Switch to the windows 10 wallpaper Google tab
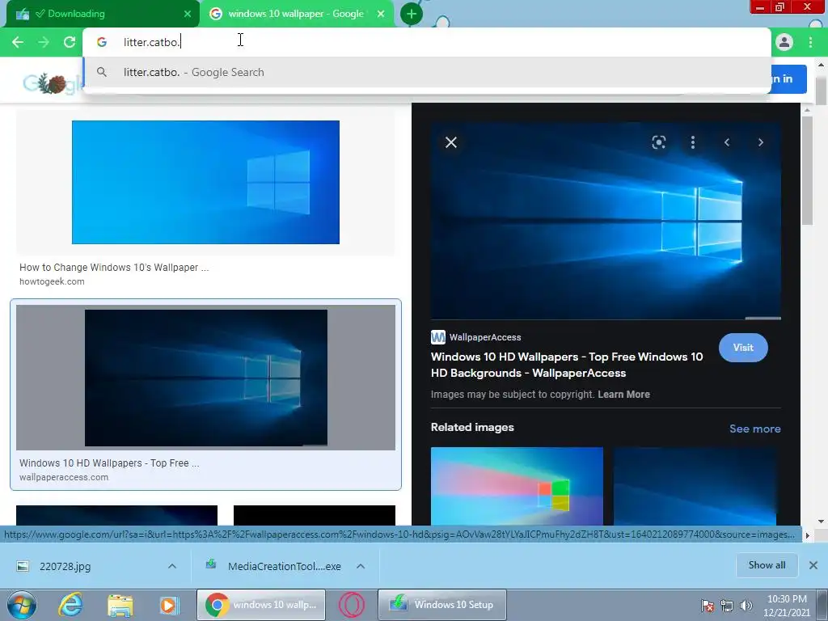 click(296, 14)
